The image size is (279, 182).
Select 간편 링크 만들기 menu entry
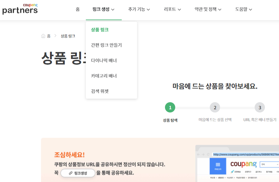click(x=106, y=45)
